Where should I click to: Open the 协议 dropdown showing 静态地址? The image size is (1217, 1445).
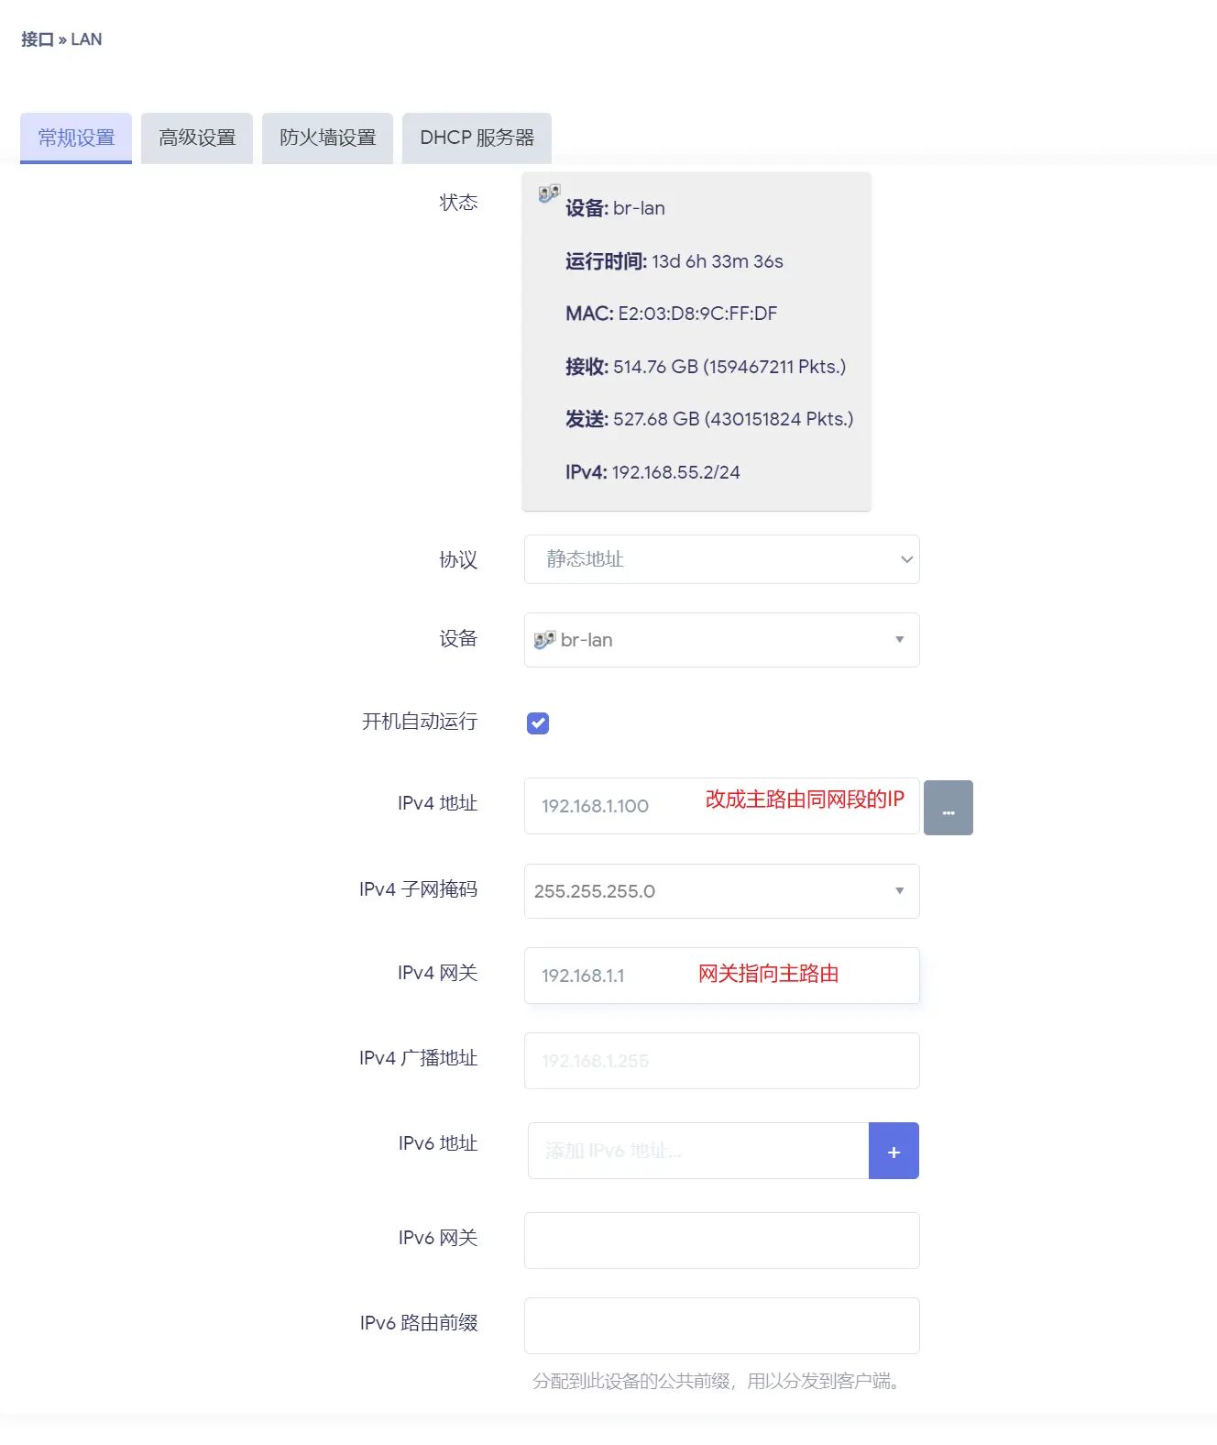click(x=721, y=559)
